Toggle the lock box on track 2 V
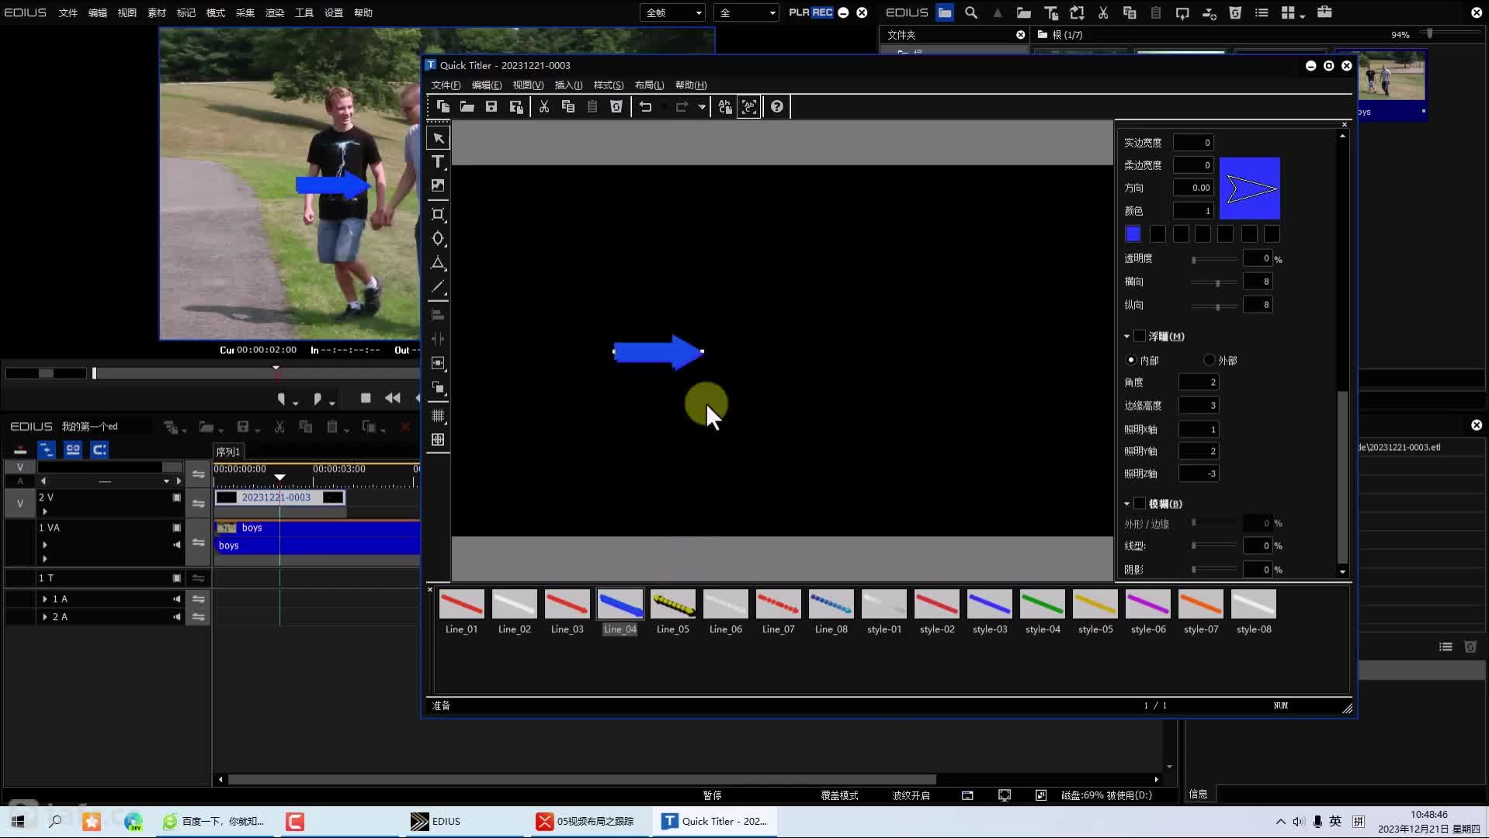The image size is (1489, 838). (x=177, y=497)
